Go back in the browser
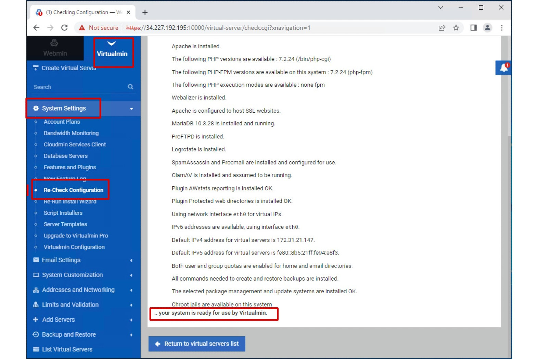The height and width of the screenshot is (359, 538). [36, 28]
